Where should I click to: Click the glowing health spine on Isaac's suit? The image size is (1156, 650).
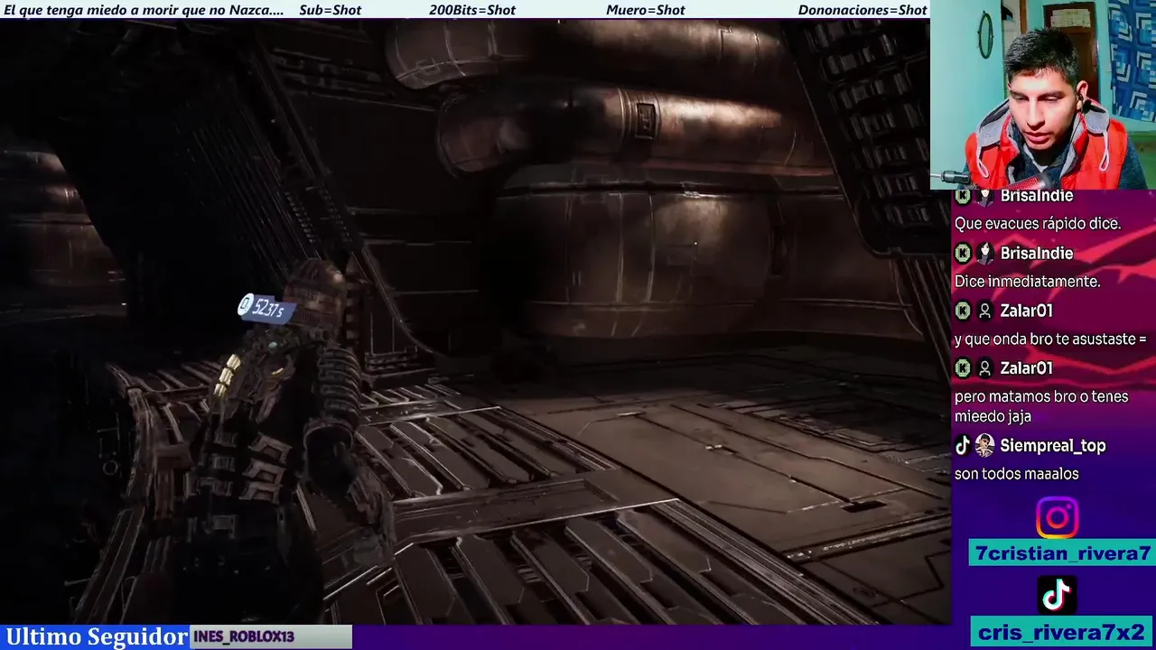pyautogui.click(x=227, y=375)
